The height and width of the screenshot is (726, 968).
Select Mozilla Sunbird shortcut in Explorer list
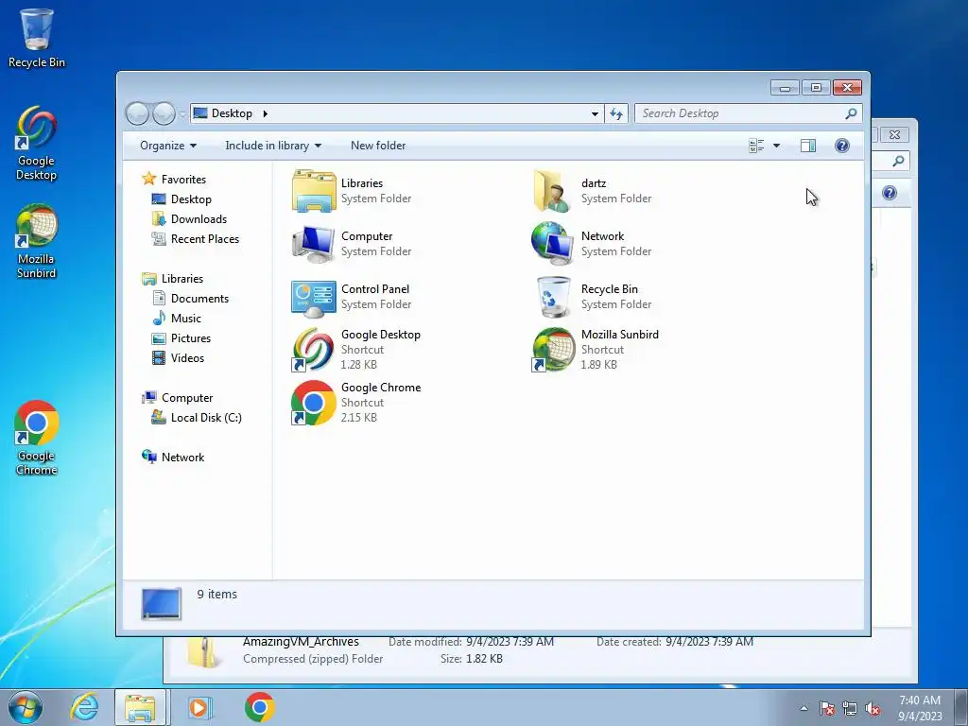coord(553,350)
